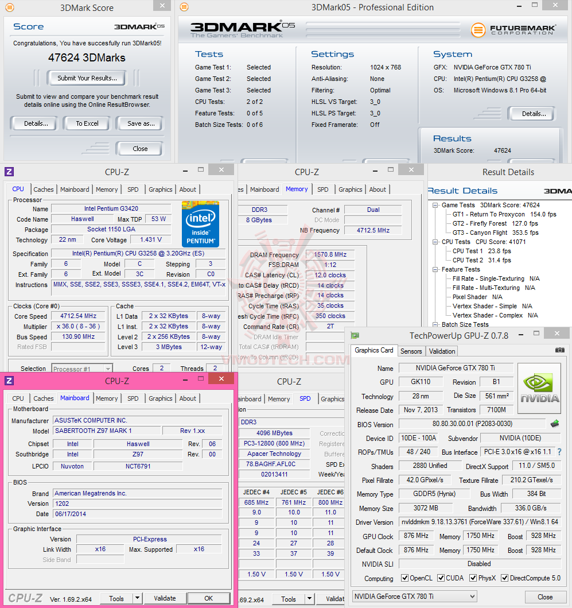572x608 pixels.
Task: Open the Processor #1 selection dropdown
Action: [x=82, y=369]
